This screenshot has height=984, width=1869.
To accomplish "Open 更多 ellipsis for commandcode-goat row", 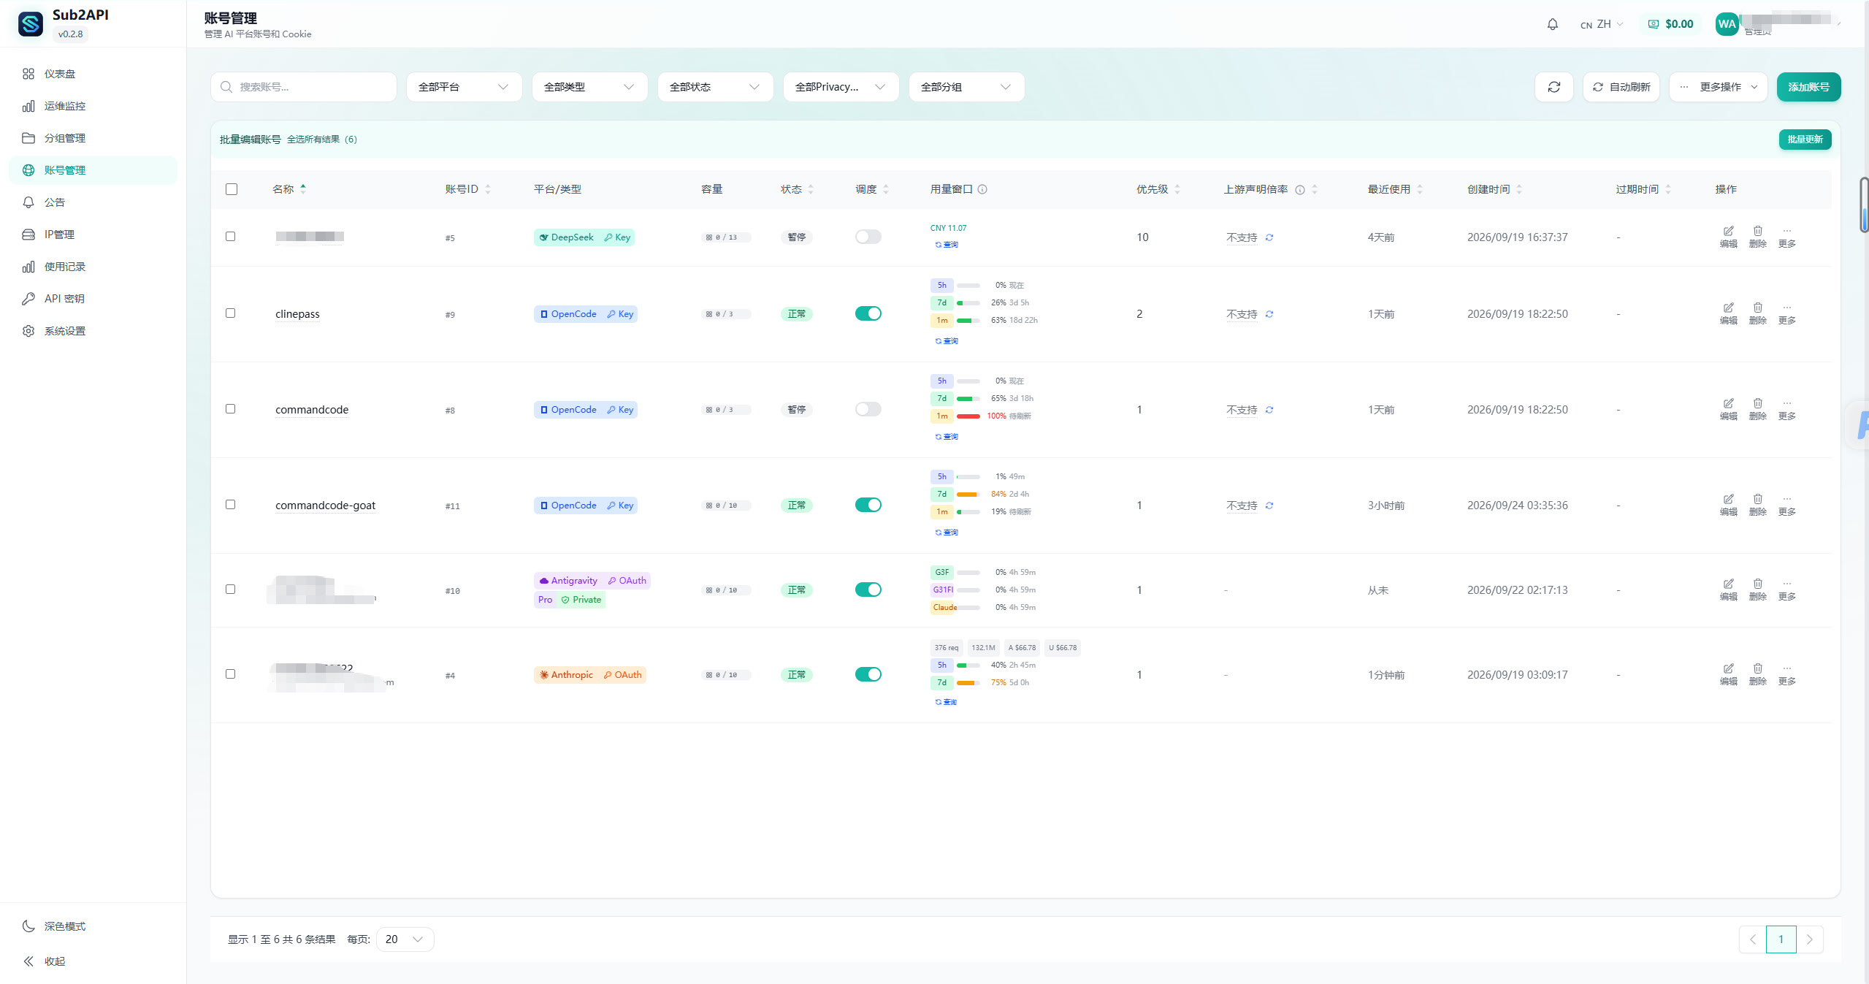I will pos(1786,505).
